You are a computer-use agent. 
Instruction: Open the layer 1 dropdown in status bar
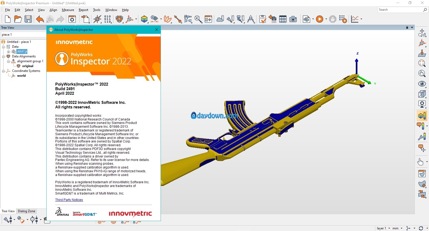383,228
